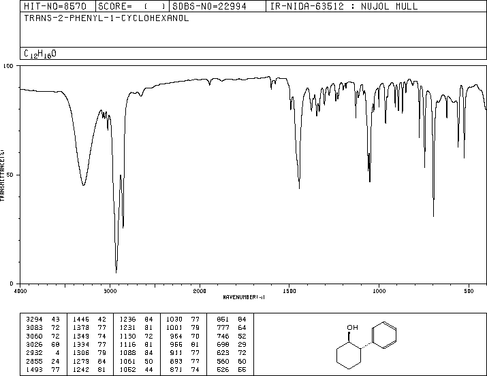Screen dimensions: 487x376
Task: Click wavenumber 893 in the peak list
Action: (176, 361)
